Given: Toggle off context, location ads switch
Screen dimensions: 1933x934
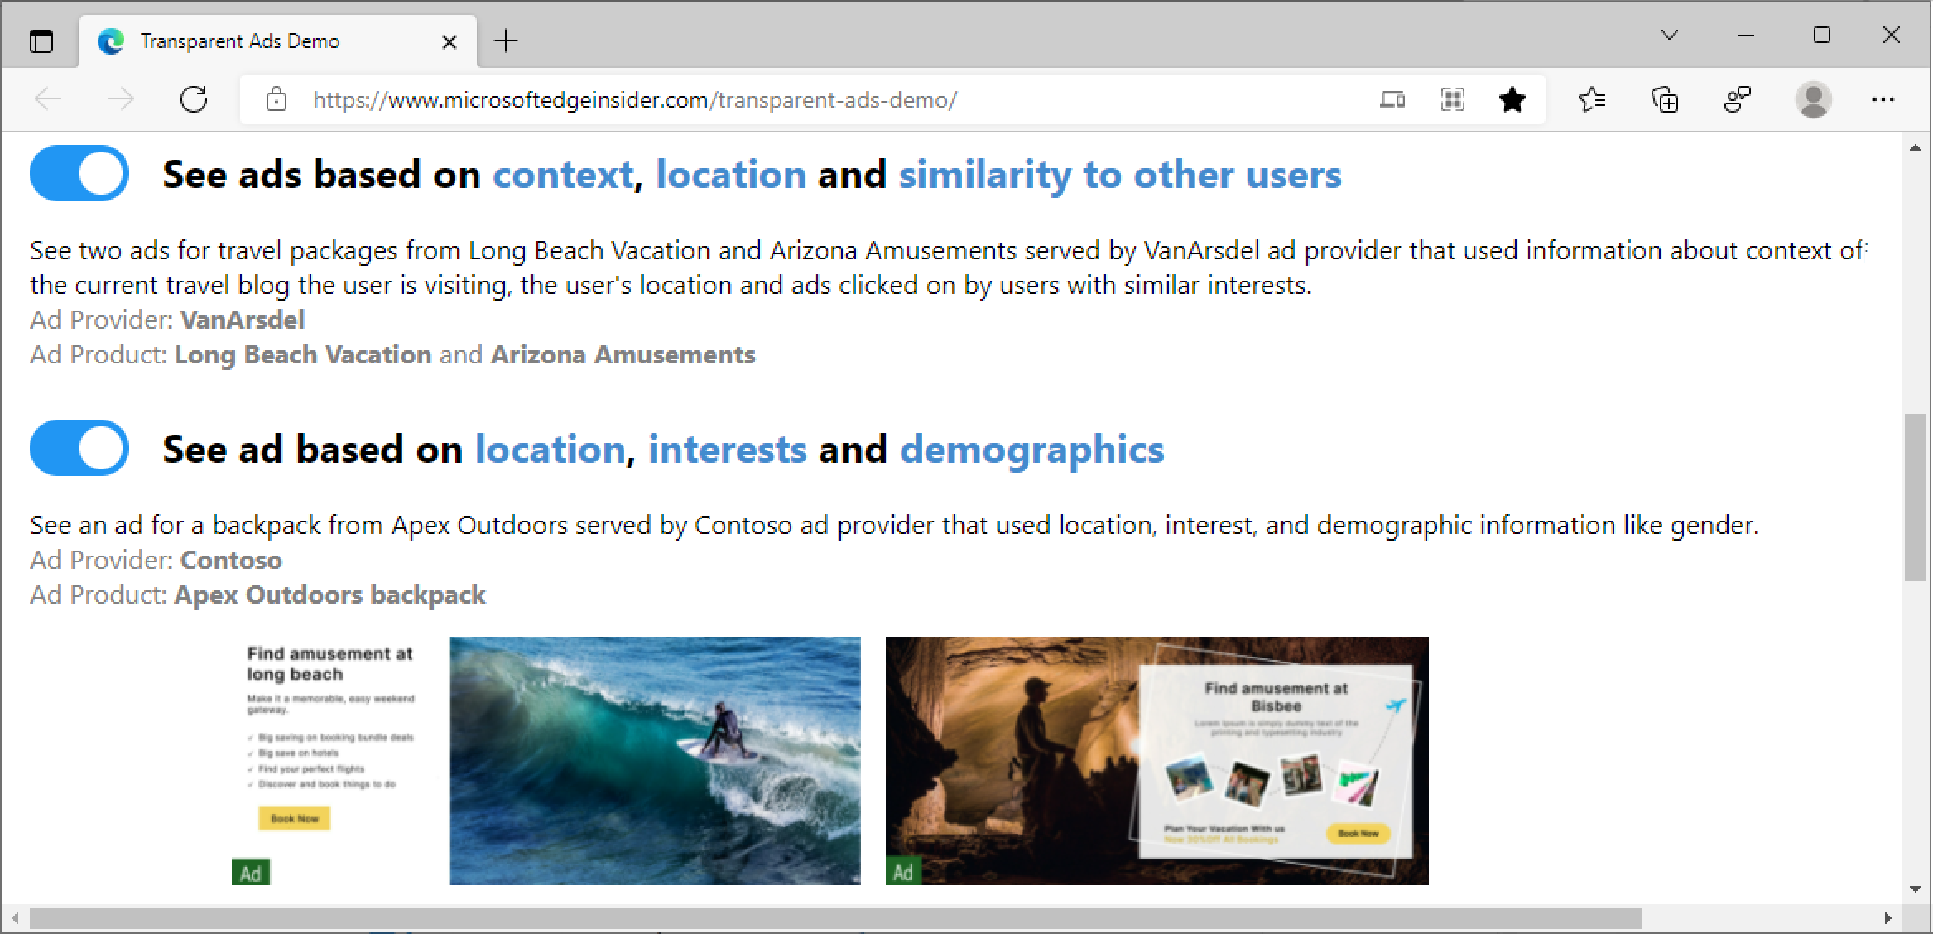Looking at the screenshot, I should pyautogui.click(x=79, y=174).
